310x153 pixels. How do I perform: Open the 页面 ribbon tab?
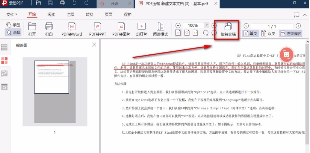108,15
